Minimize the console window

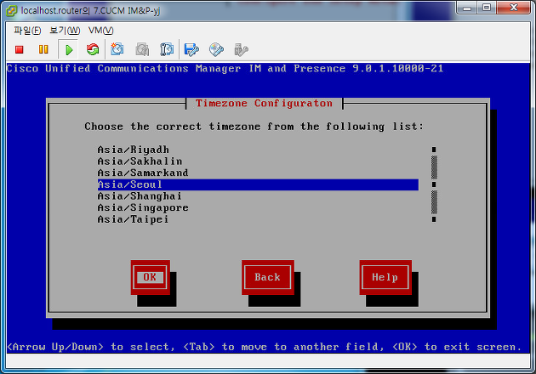click(467, 8)
